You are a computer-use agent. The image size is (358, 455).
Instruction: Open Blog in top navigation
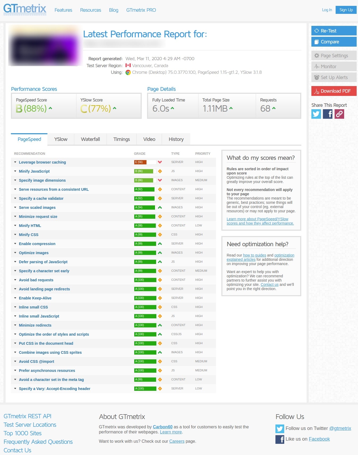113,10
